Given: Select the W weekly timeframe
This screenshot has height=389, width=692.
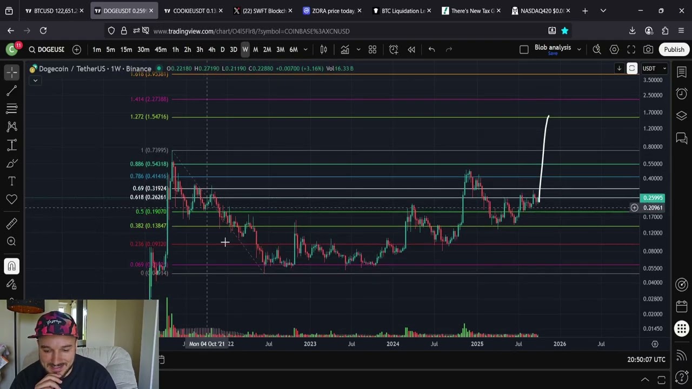Looking at the screenshot, I should pos(245,50).
